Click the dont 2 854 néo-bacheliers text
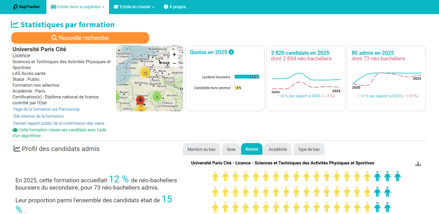This screenshot has height=214, width=439. 301,59
